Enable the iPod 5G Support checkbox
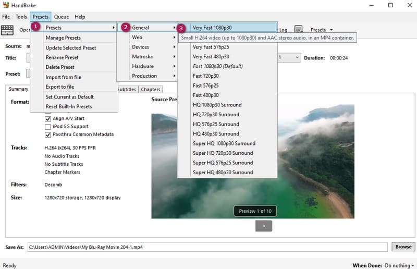Screen dimensions: 417x269 [48, 127]
